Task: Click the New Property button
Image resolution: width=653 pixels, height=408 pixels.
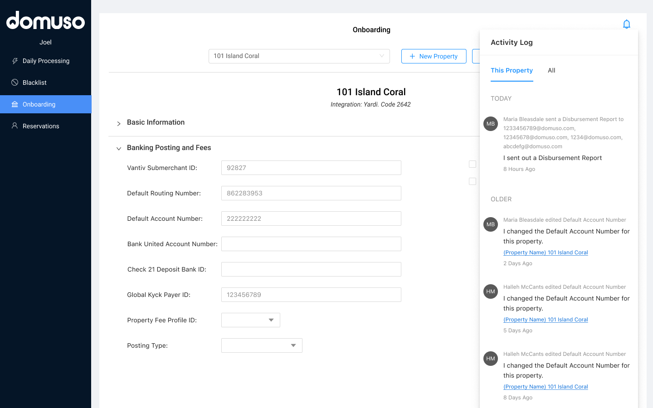Action: [434, 56]
